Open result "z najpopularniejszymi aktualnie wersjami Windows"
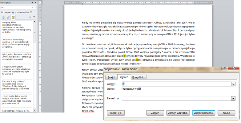The width and height of the screenshot is (241, 123). click(x=17, y=71)
